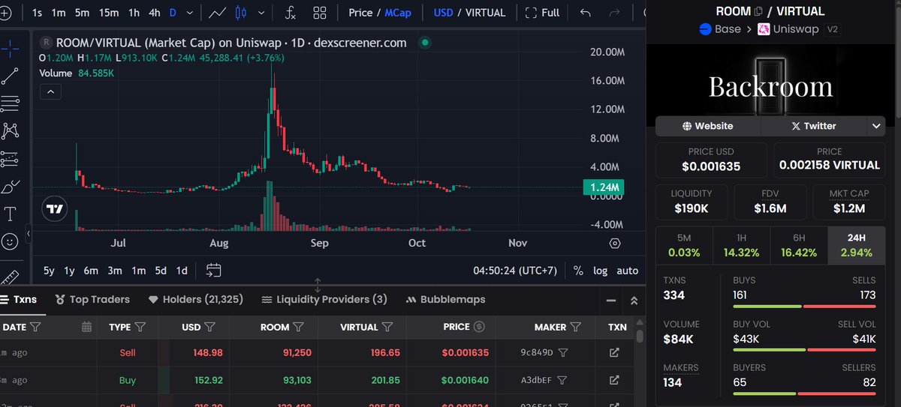Switch chart to Price mode
The height and width of the screenshot is (407, 901).
point(360,13)
